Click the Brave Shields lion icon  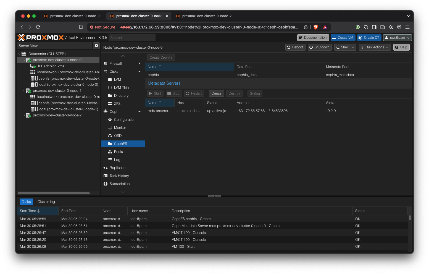point(316,27)
